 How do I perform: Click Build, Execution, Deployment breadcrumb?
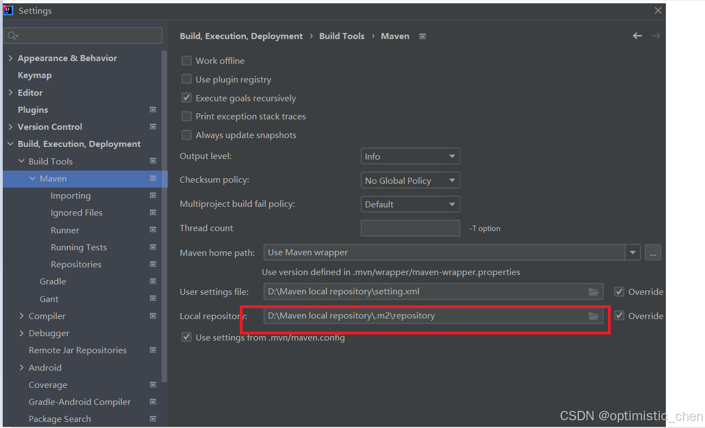pyautogui.click(x=241, y=36)
